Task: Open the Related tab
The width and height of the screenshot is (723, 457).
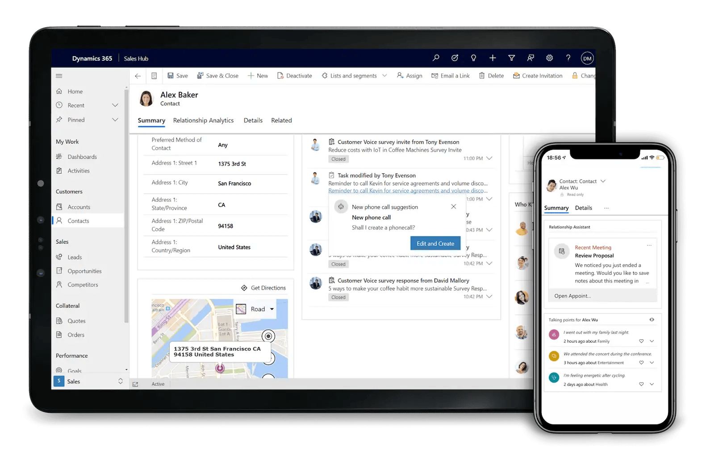Action: [281, 120]
